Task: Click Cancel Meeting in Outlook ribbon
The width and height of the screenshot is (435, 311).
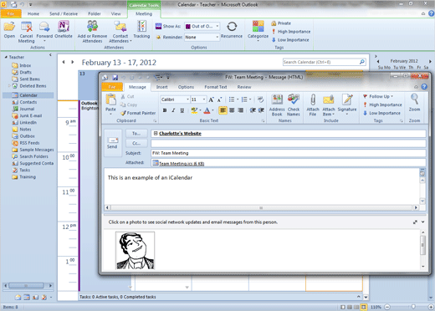Action: (x=27, y=32)
